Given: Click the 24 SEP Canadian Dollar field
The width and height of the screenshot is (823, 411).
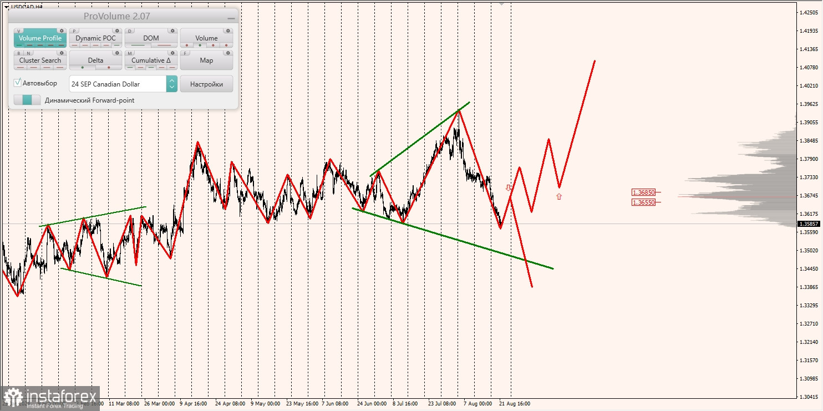Looking at the screenshot, I should click(118, 84).
